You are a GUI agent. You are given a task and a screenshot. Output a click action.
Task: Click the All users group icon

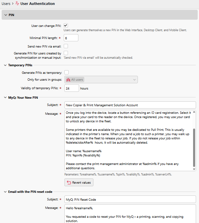pos(68,80)
